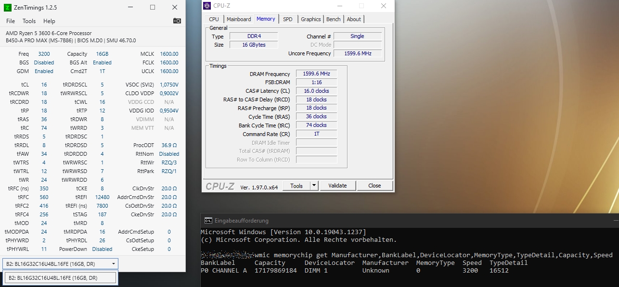The height and width of the screenshot is (287, 619).
Task: Click the Cmd2T 1T value
Action: pos(102,71)
